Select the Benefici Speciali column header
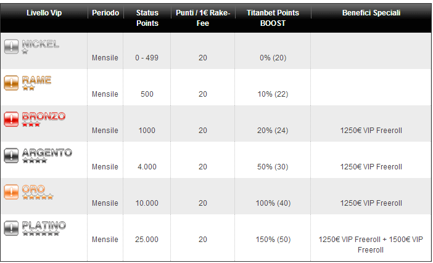Image resolution: width=433 pixels, height=263 pixels. coord(371,13)
